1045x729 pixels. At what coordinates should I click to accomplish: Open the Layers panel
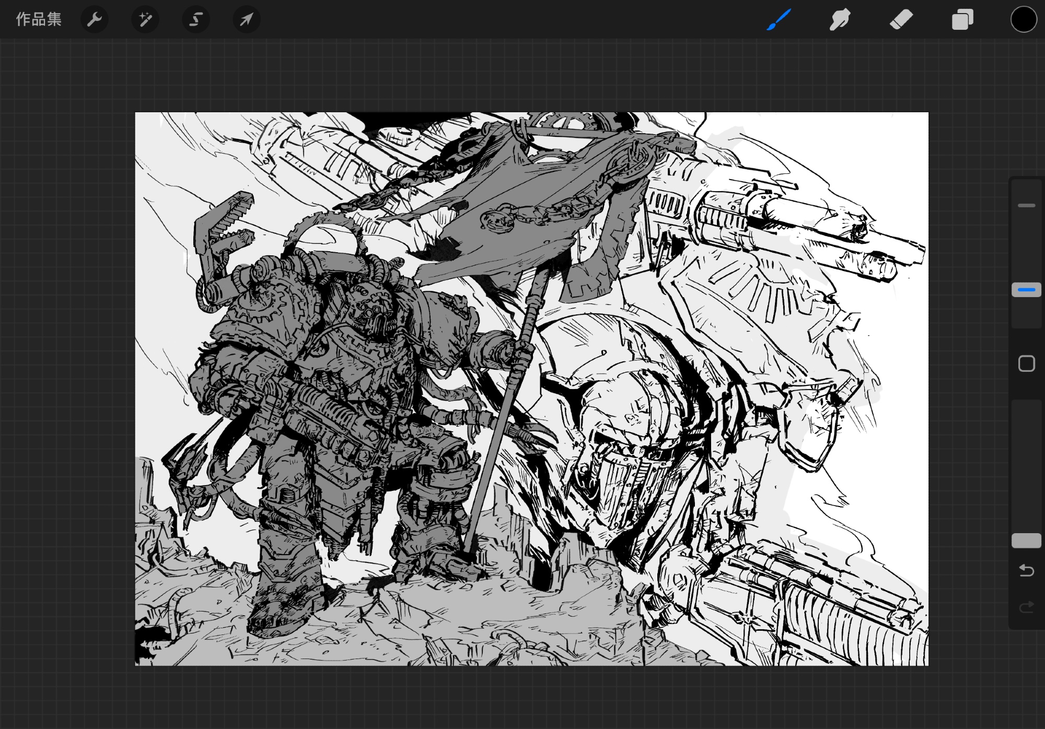tap(962, 20)
